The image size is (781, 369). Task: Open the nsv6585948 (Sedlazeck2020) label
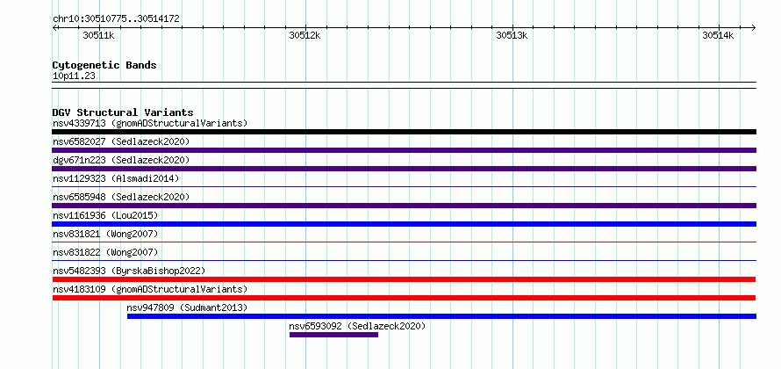point(121,197)
